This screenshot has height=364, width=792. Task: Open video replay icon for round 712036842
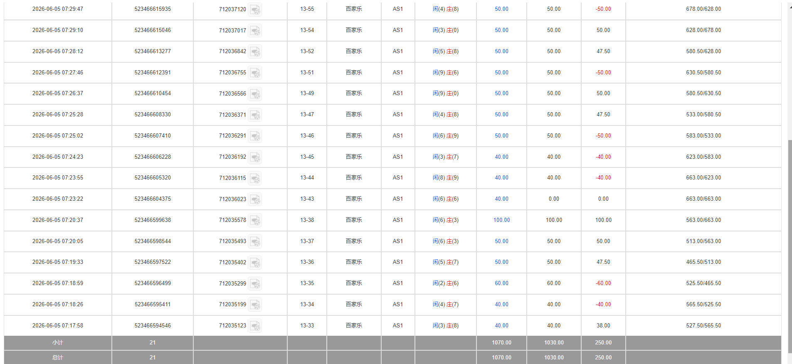(255, 52)
